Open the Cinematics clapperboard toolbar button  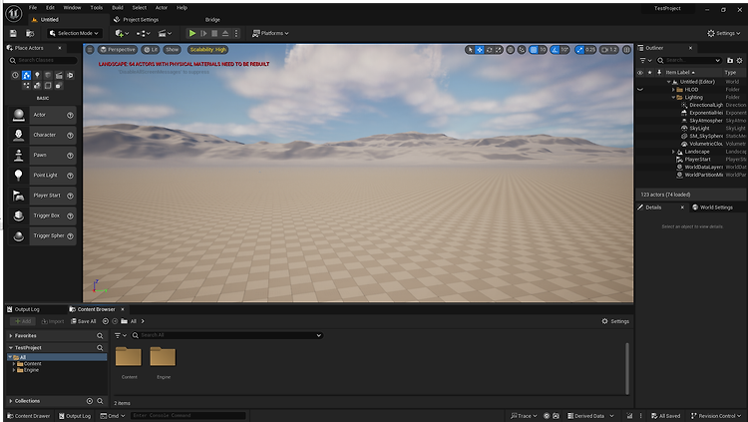click(165, 33)
